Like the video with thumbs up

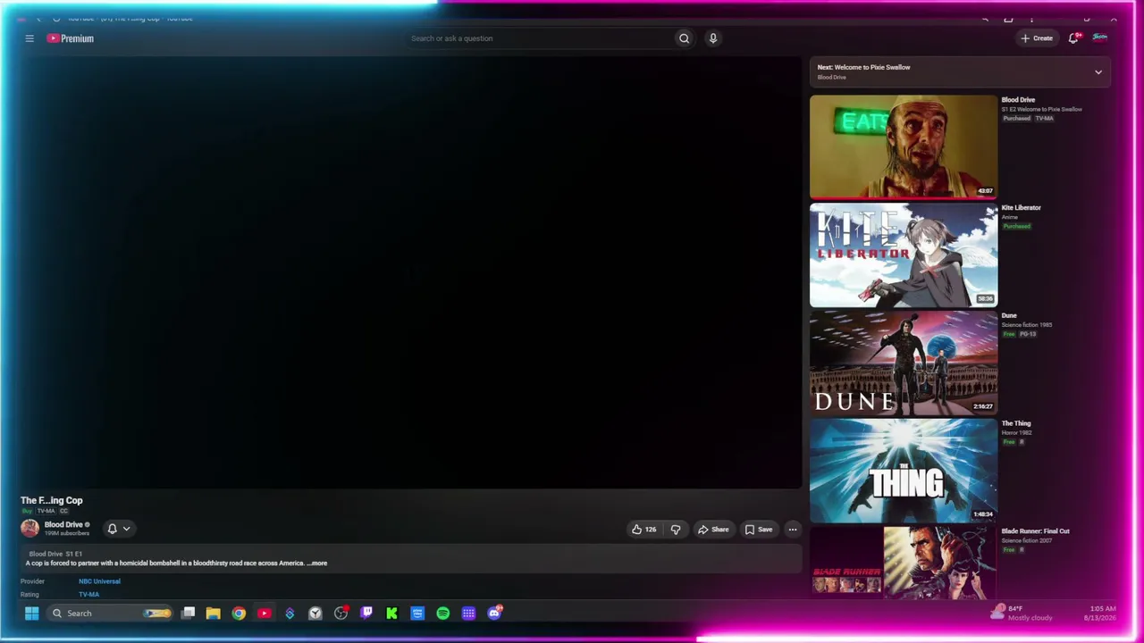tap(644, 530)
